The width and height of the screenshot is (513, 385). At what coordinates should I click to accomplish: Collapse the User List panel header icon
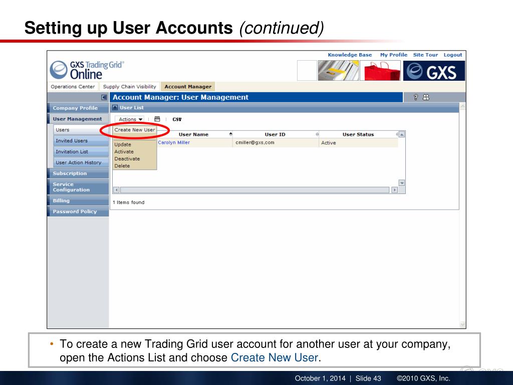[x=115, y=107]
